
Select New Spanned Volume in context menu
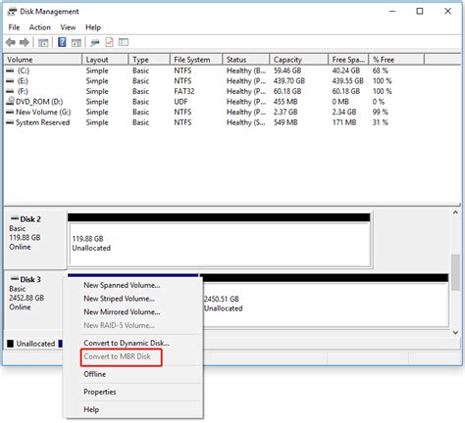pyautogui.click(x=122, y=285)
